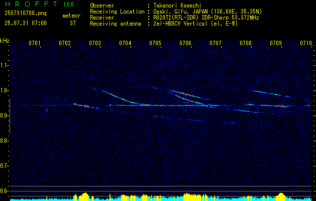Image resolution: width=316 pixels, height=201 pixels.
Task: Click the red echo peak near 0706
Action: (x=184, y=94)
